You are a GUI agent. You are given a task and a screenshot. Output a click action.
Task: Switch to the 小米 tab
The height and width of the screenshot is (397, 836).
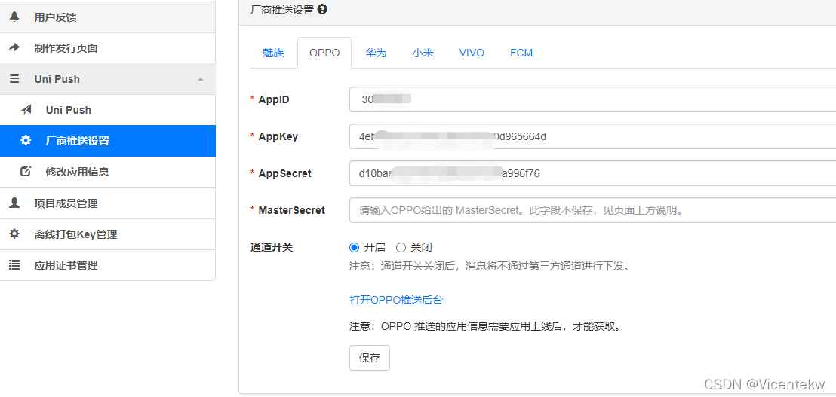[423, 53]
